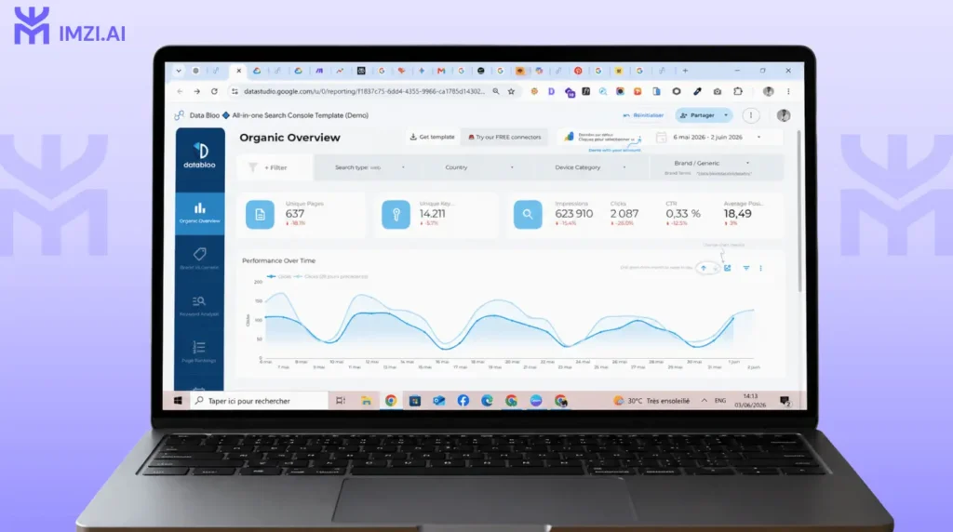953x532 pixels.
Task: Expand the Partager button dropdown arrow
Action: tap(726, 115)
